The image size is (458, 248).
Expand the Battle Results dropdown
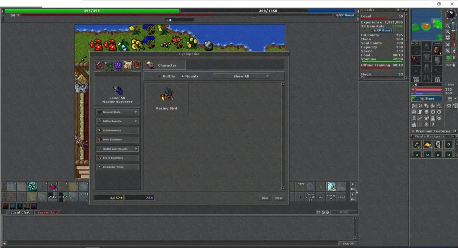point(117,121)
